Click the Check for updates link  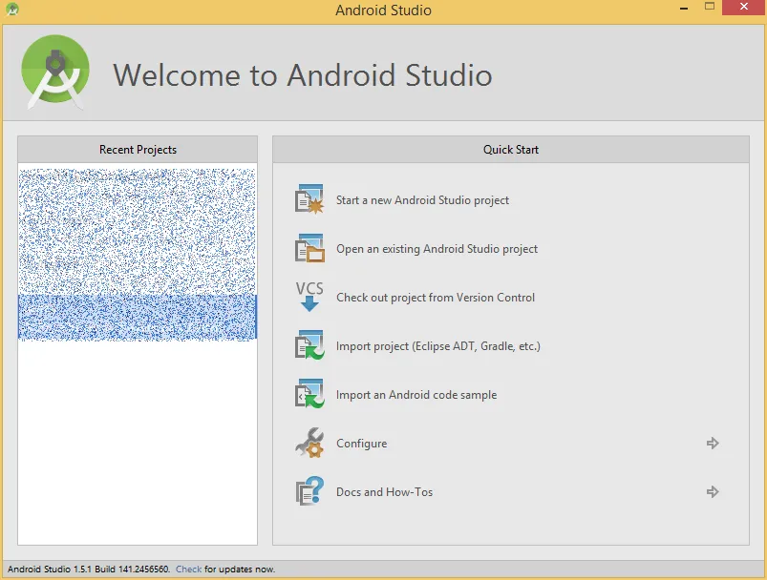click(x=188, y=570)
